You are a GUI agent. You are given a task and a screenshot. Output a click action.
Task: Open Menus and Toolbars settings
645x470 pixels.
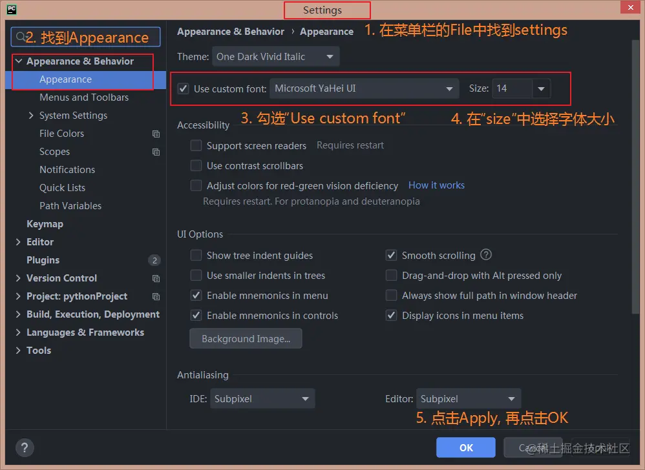[x=85, y=97]
